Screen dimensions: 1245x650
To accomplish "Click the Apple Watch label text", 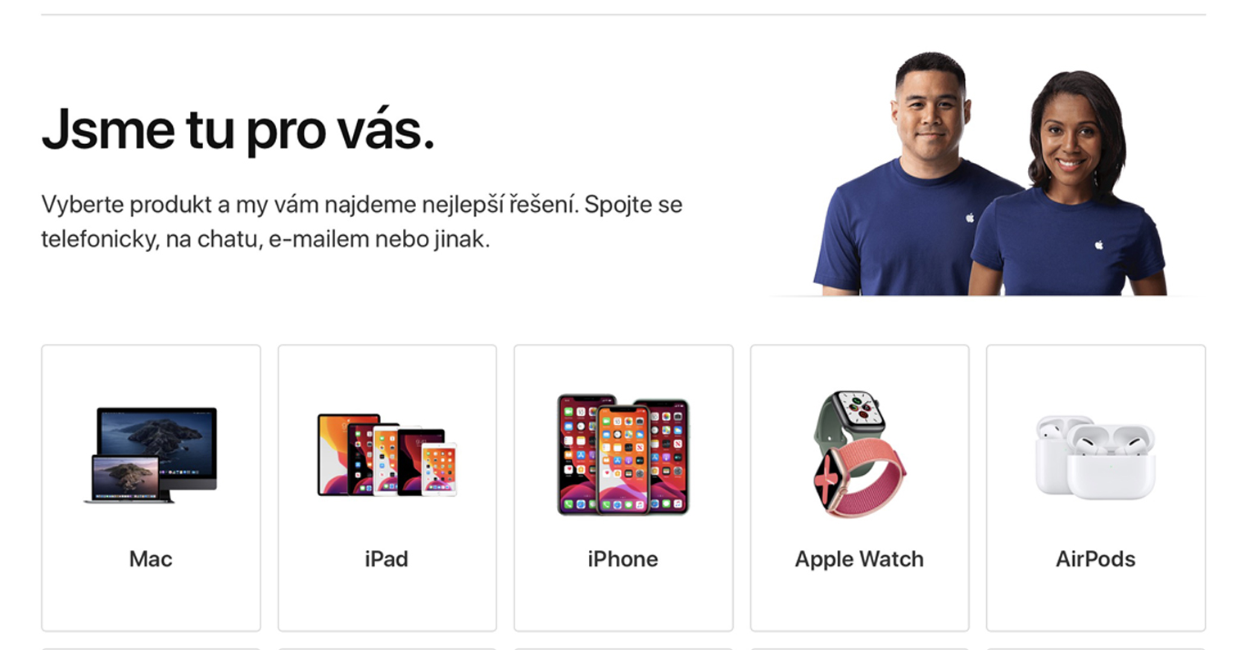I will [859, 559].
